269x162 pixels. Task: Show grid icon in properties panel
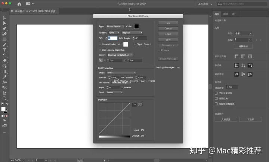[x=243, y=56]
